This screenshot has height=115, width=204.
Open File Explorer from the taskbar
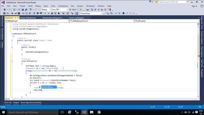point(91,112)
